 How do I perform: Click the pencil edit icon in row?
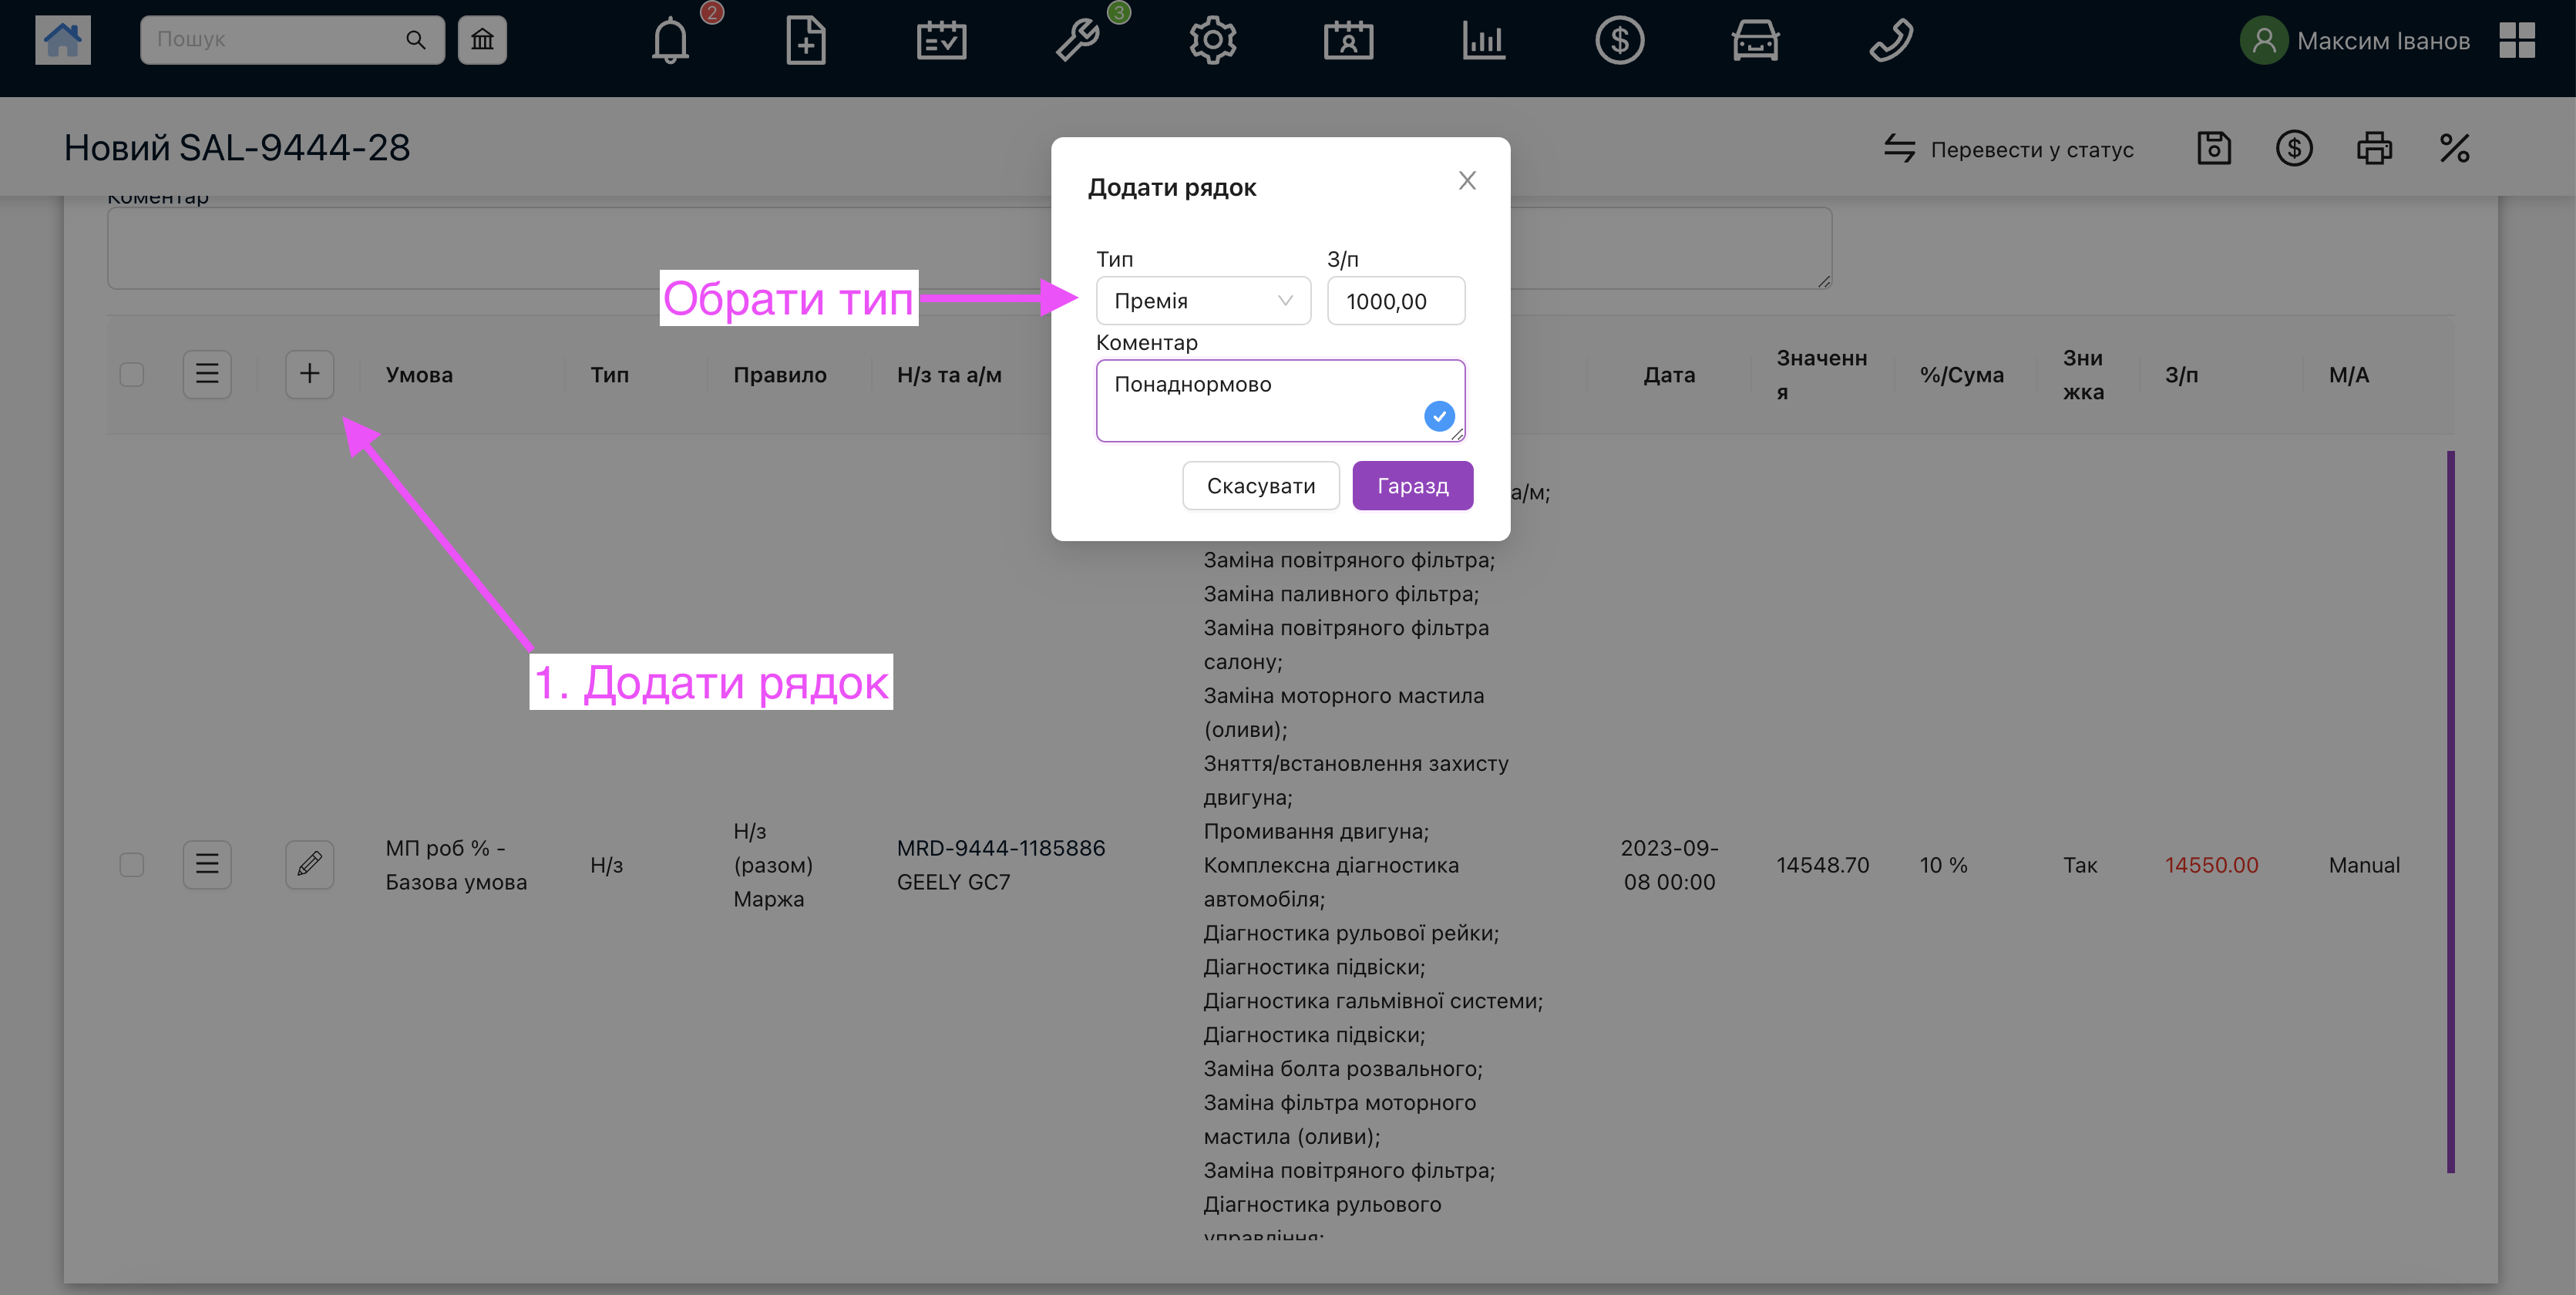click(309, 864)
